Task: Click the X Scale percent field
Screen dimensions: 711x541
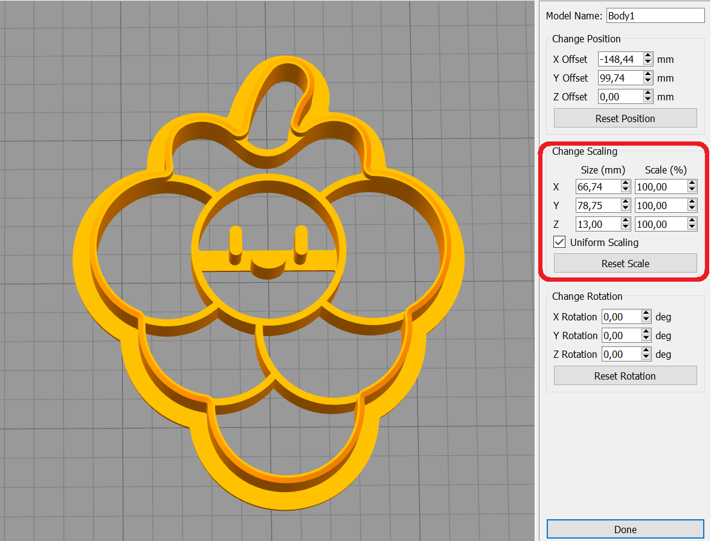Action: (661, 187)
